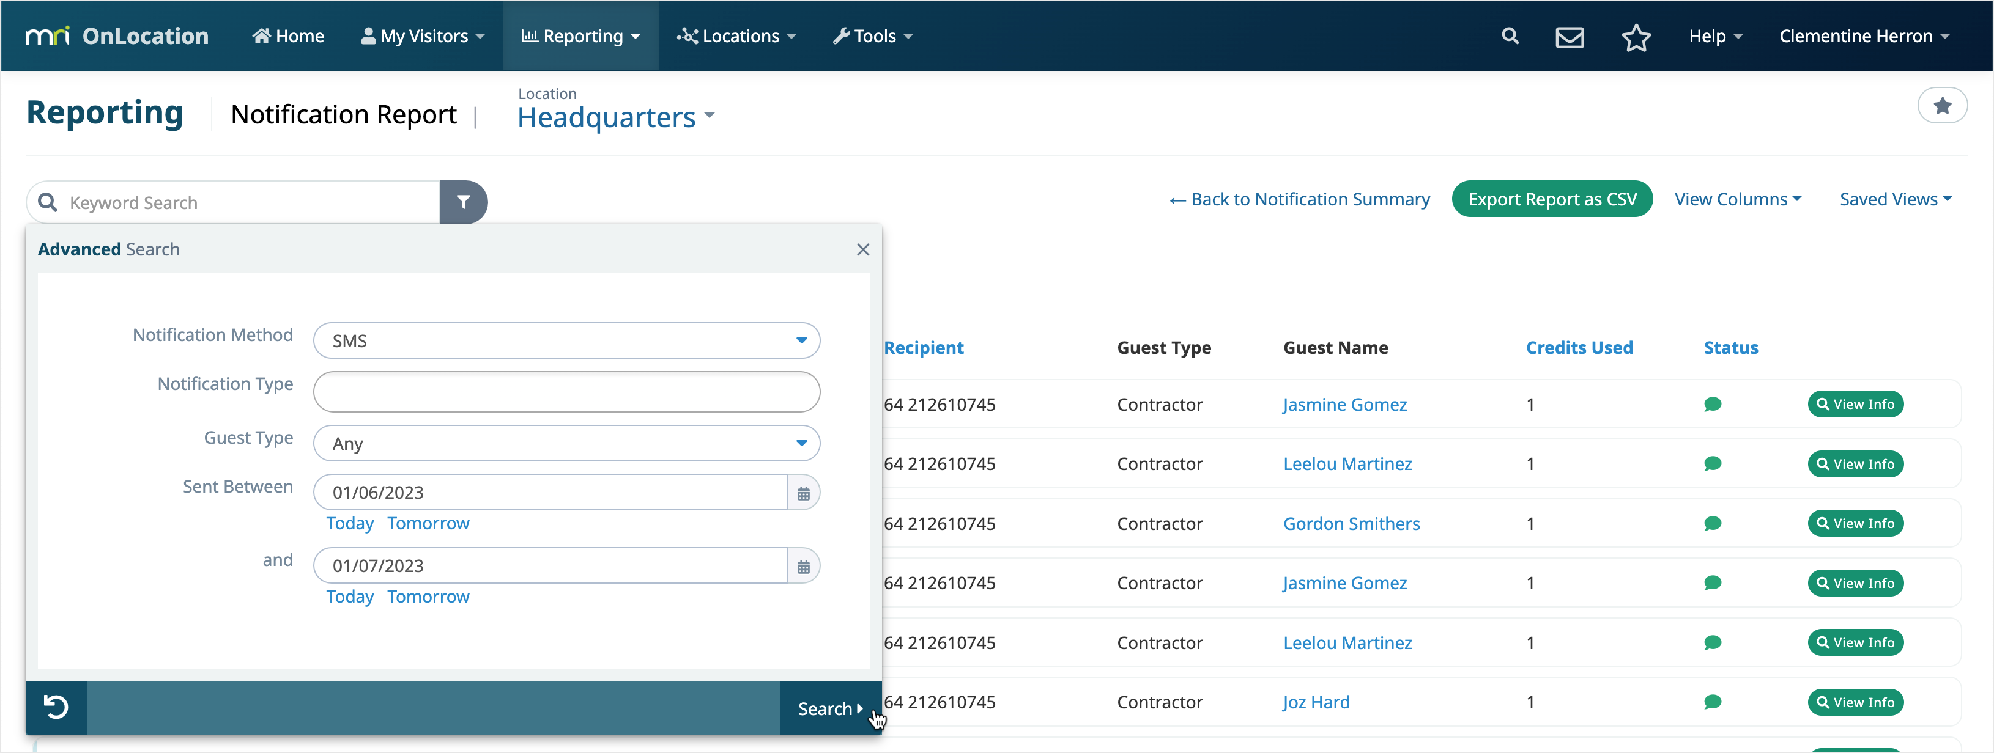Click the 'and' end date field
Image resolution: width=1994 pixels, height=753 pixels.
[550, 566]
